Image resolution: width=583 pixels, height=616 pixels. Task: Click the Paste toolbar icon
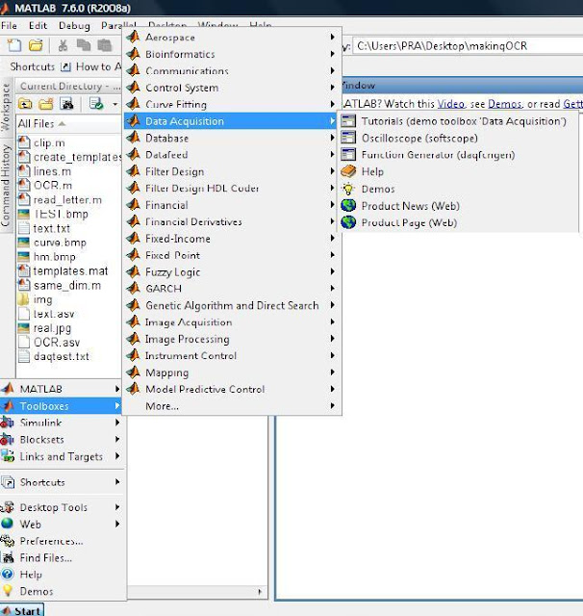(104, 45)
